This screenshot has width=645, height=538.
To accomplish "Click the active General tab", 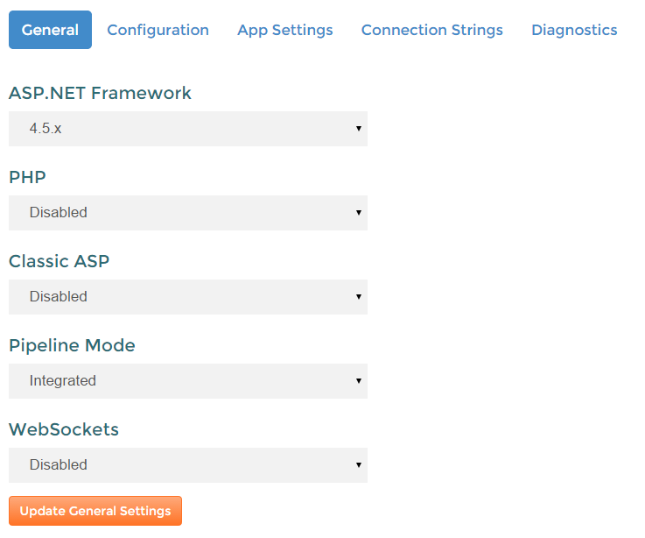I will [x=50, y=30].
